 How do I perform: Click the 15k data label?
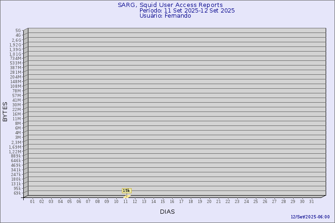127,190
